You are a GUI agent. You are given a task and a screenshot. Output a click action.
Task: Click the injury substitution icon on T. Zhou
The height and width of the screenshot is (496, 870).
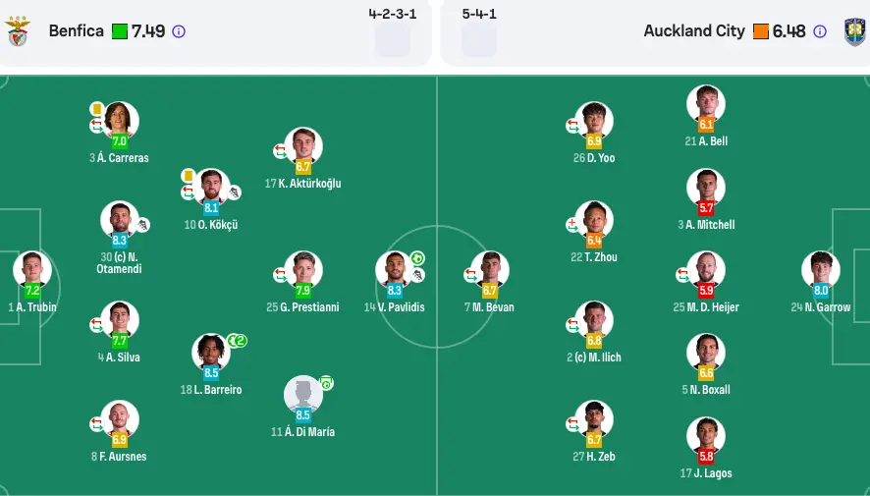point(573,225)
